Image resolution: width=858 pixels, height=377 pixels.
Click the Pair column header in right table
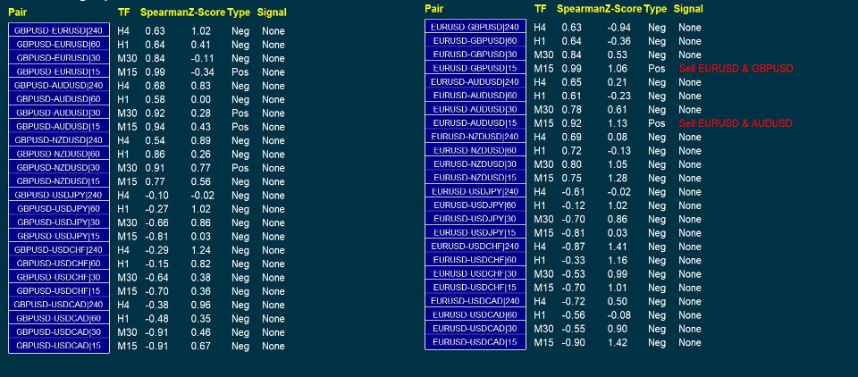click(434, 8)
